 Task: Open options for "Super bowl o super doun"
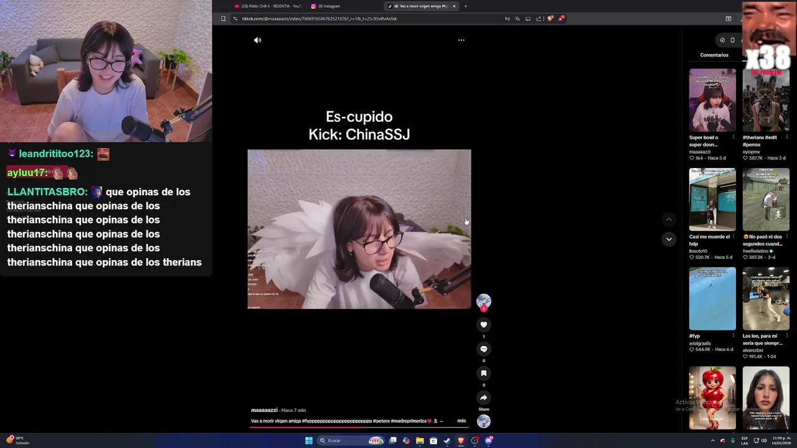click(x=733, y=138)
